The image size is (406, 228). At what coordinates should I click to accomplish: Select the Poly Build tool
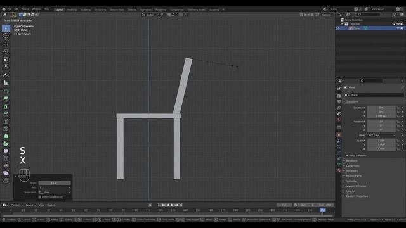[6, 136]
